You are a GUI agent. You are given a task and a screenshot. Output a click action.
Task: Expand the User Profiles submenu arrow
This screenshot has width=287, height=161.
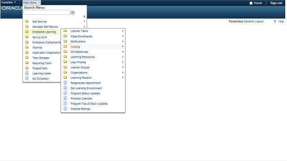123,62
